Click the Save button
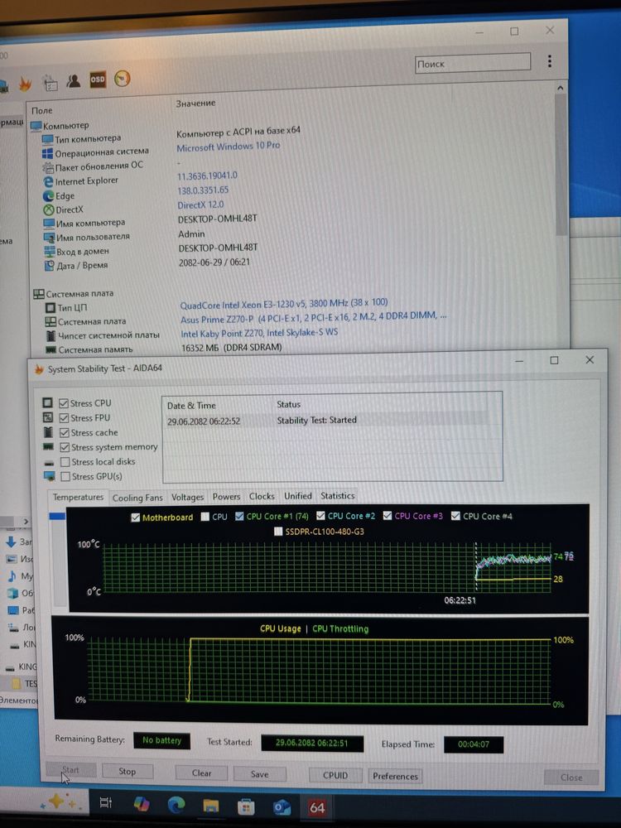This screenshot has width=621, height=828. click(x=259, y=774)
